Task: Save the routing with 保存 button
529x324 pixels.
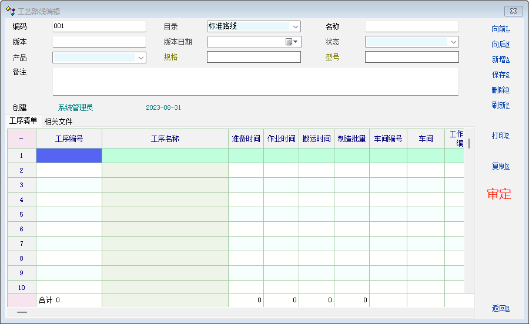Action: click(500, 75)
